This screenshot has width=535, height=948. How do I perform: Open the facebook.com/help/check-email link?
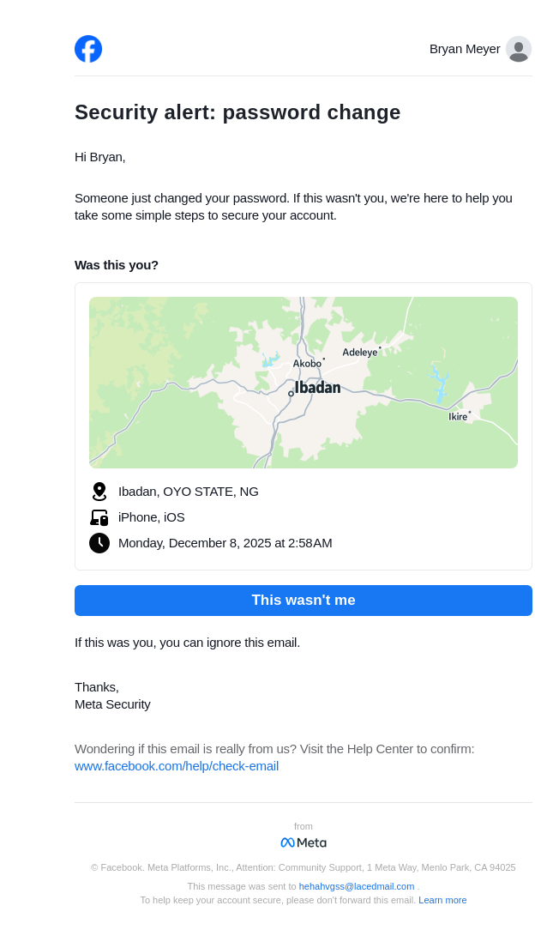177,766
